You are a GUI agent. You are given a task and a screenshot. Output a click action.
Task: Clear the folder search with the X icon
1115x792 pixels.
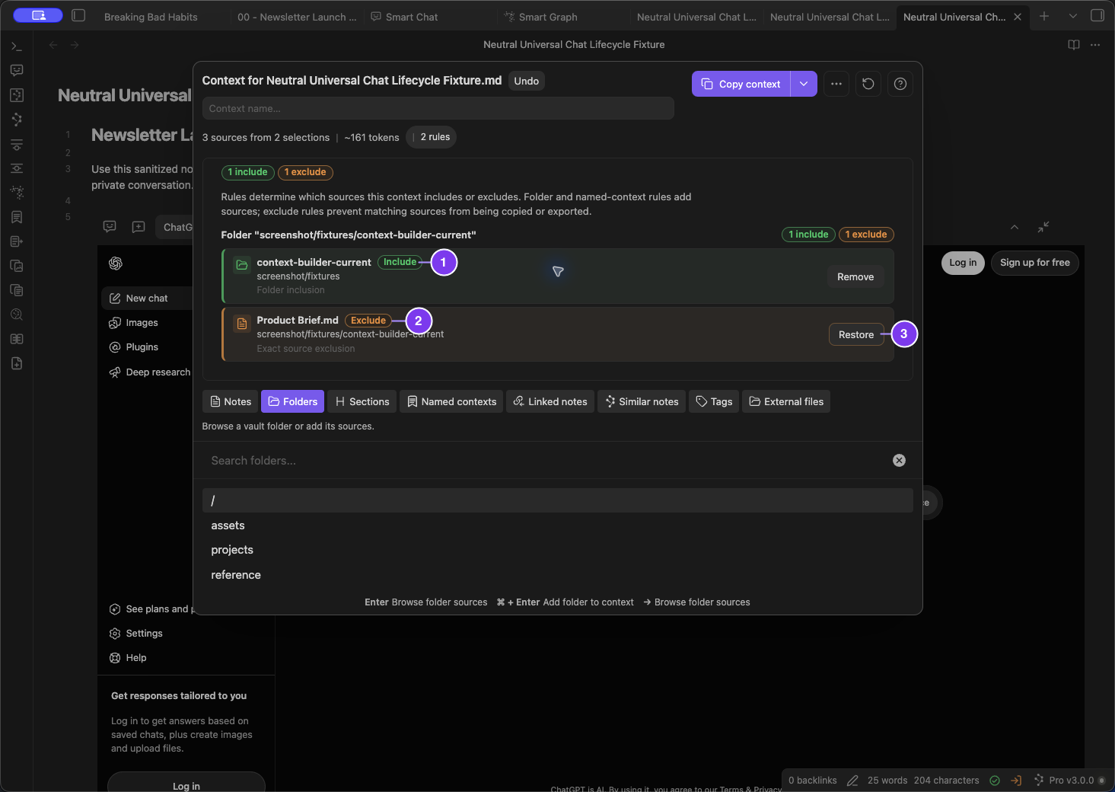899,460
